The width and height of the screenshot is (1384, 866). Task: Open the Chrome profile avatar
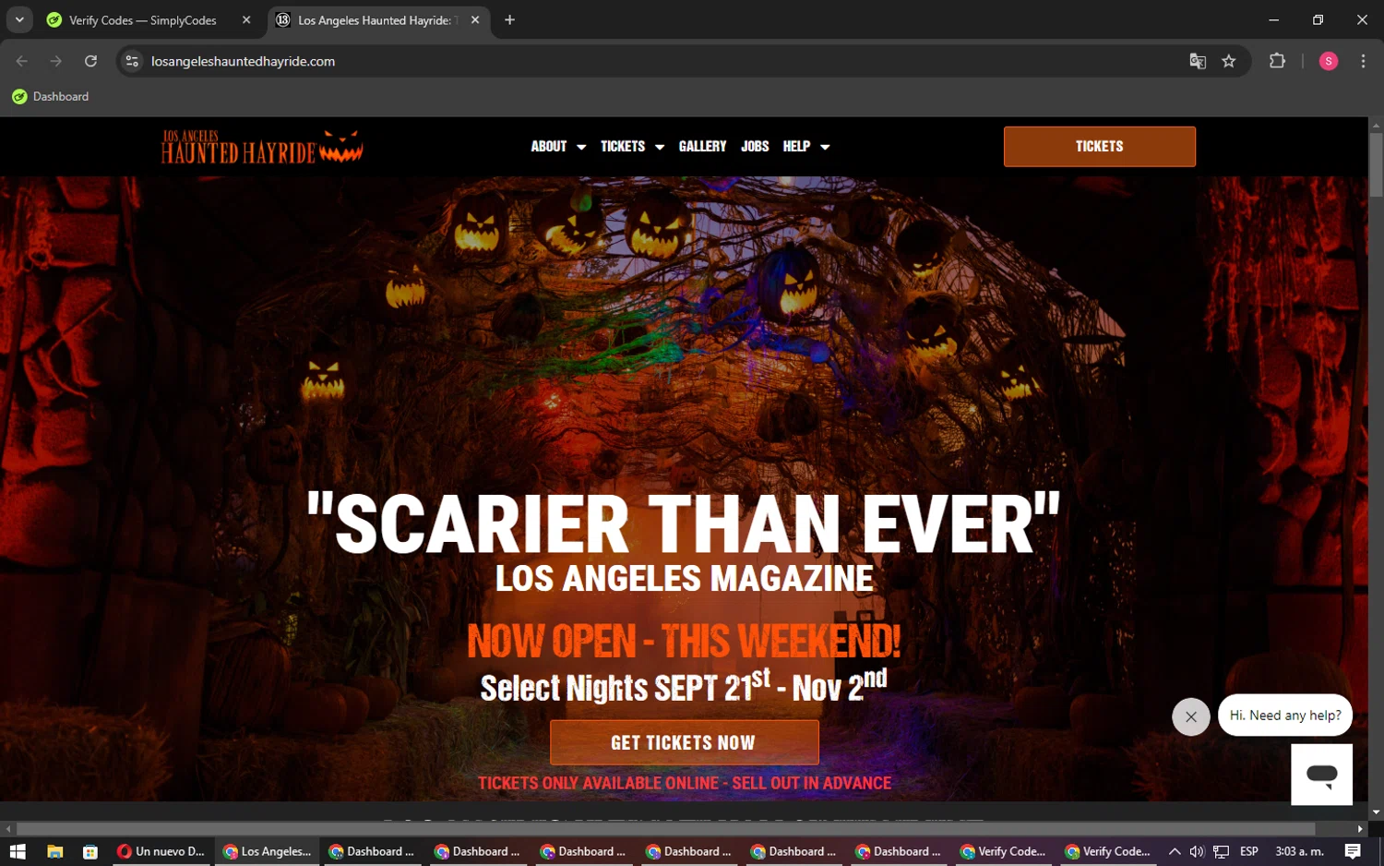click(x=1329, y=61)
